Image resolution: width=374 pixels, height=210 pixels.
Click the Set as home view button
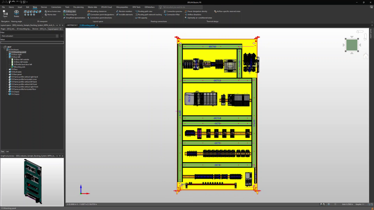pos(53,11)
